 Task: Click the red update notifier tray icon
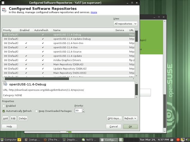click(x=178, y=140)
